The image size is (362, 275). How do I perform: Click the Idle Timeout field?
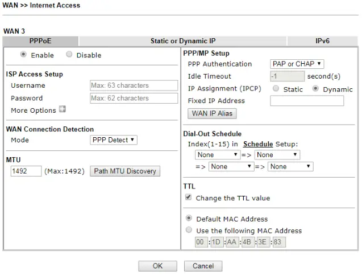pyautogui.click(x=287, y=76)
